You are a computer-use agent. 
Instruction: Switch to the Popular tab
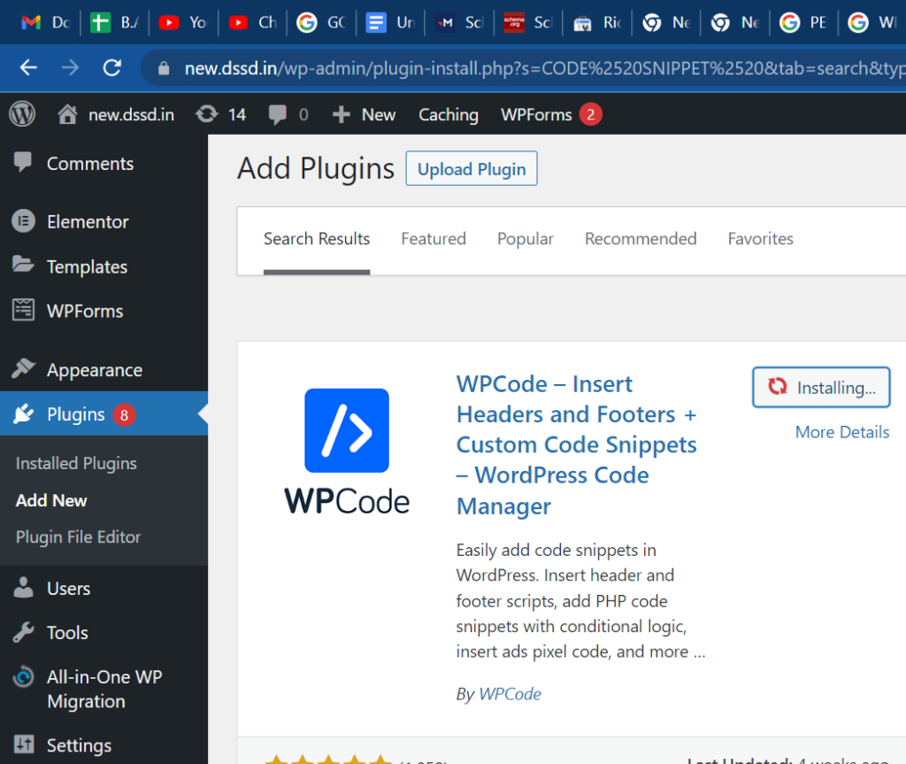(526, 239)
